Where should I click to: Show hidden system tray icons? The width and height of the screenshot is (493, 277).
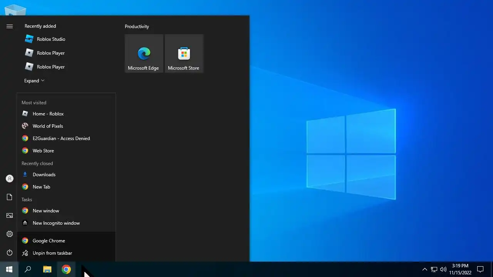[x=424, y=269]
